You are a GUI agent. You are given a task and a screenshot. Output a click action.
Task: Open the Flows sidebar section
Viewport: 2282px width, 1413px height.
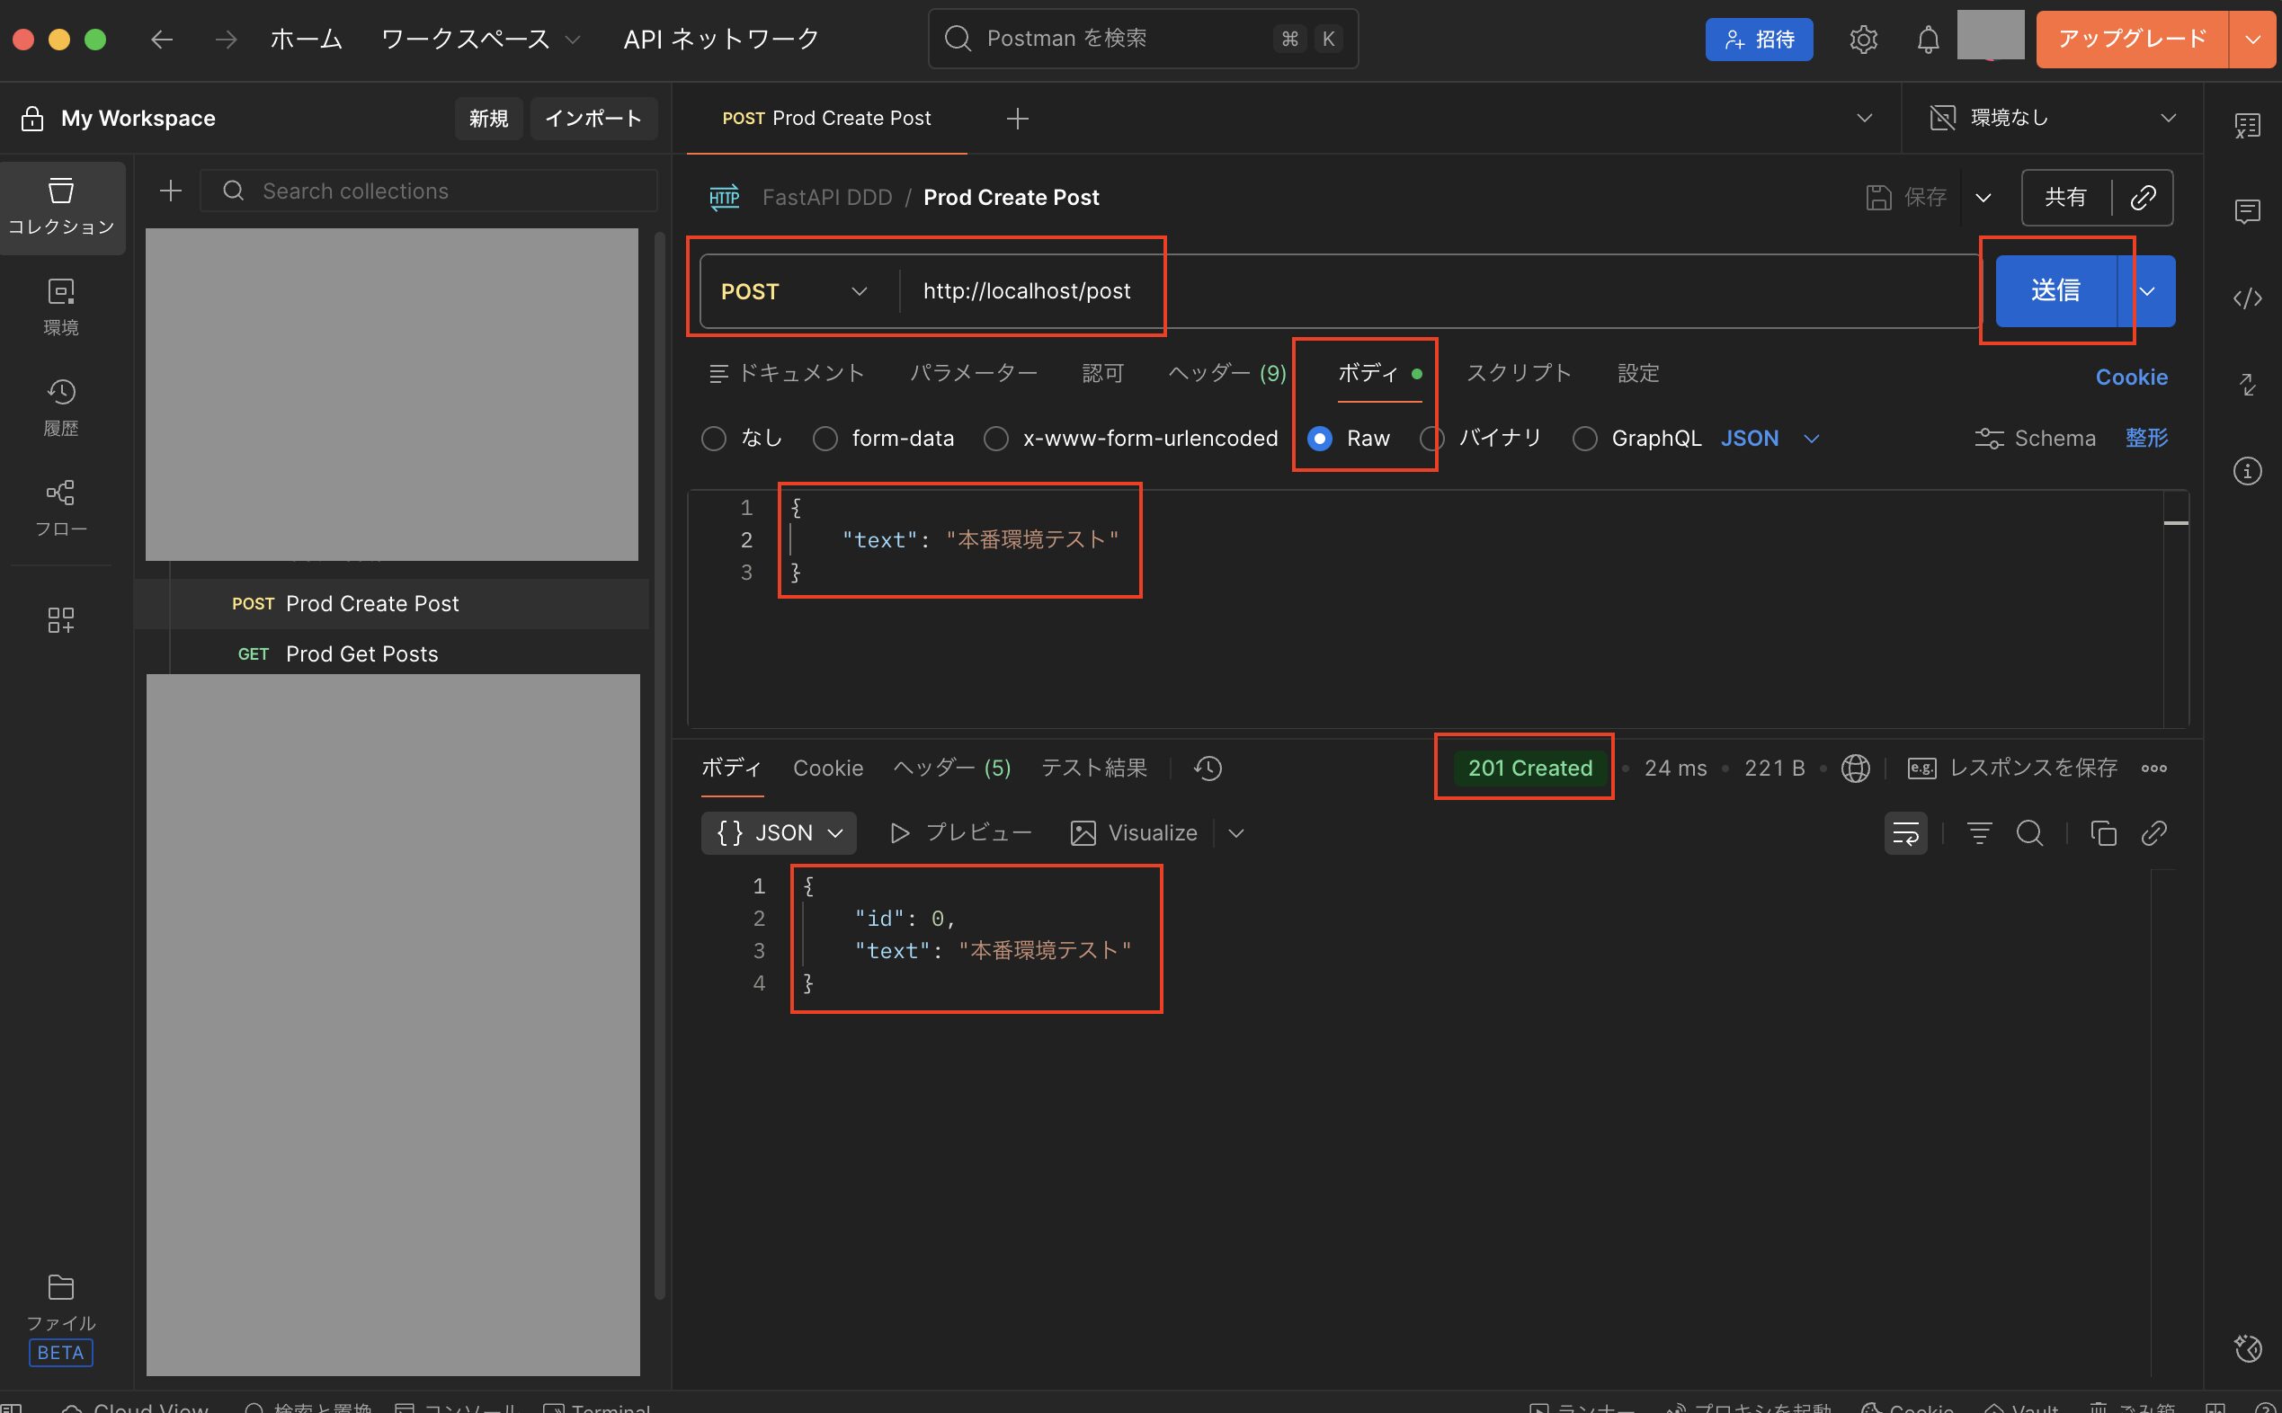pyautogui.click(x=61, y=508)
